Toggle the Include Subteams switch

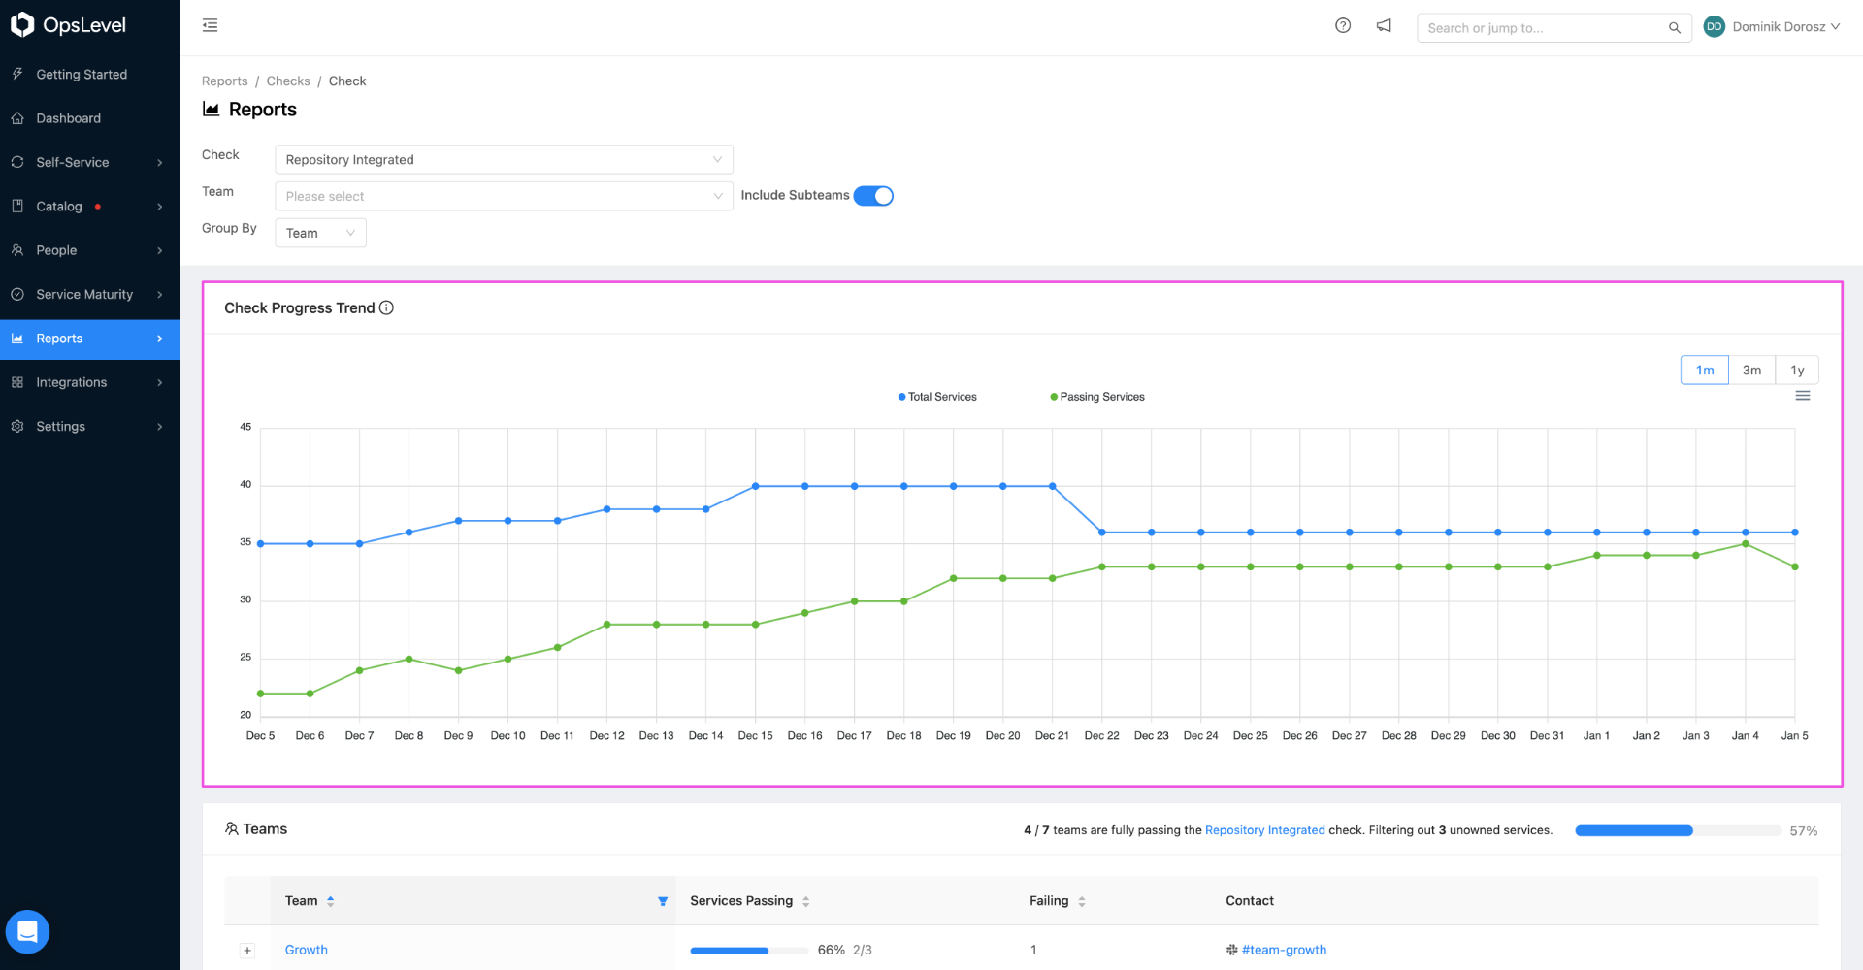pyautogui.click(x=873, y=196)
